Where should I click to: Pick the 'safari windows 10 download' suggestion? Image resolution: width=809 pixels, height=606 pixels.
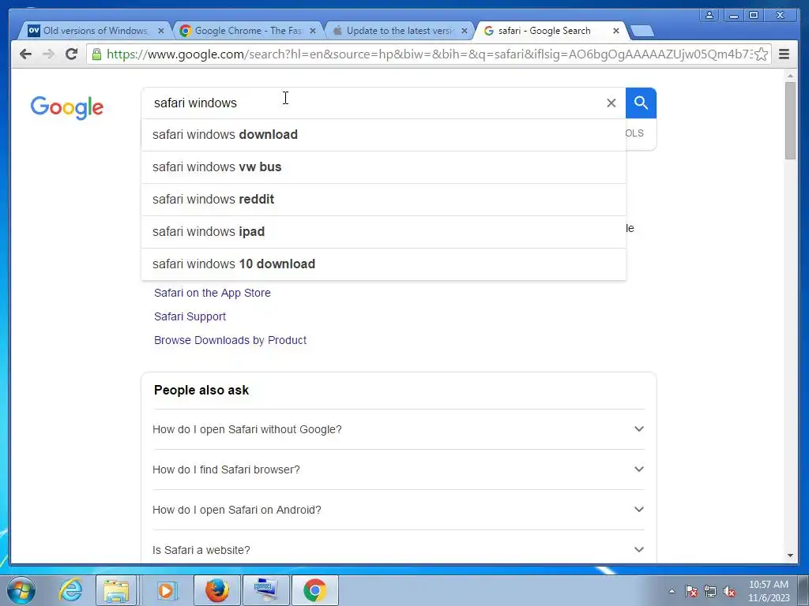tap(383, 264)
